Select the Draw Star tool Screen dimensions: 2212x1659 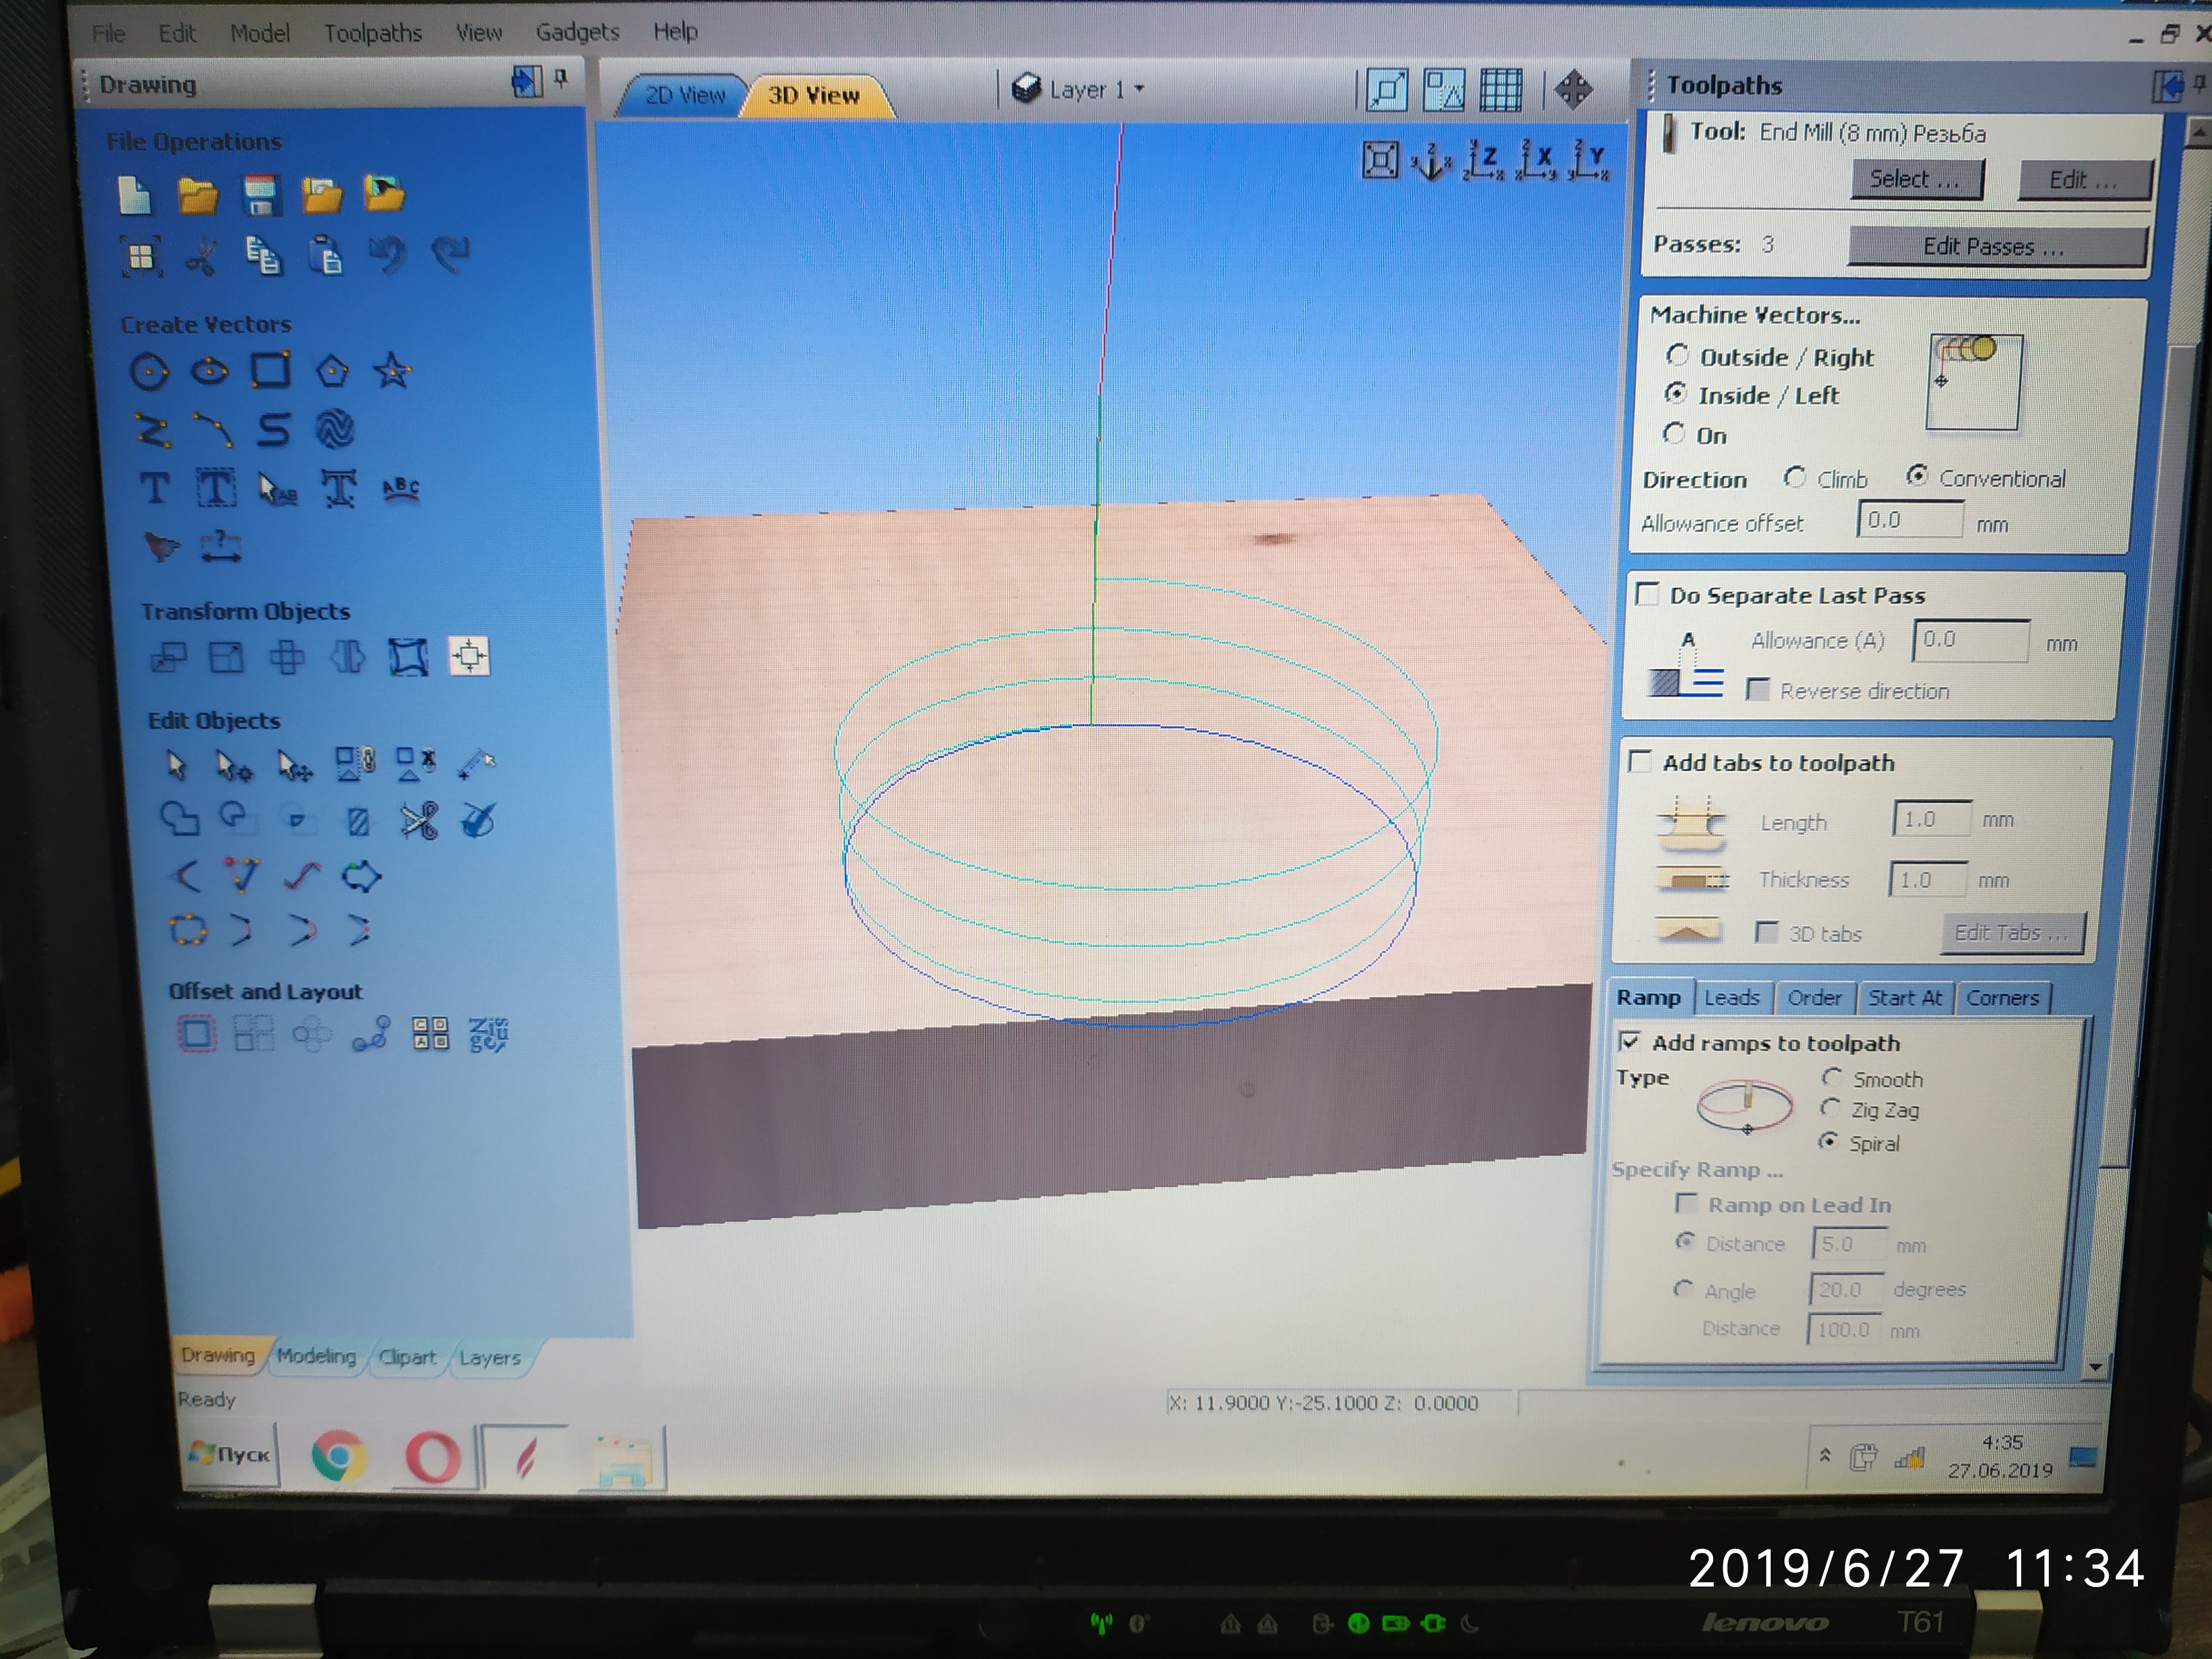392,371
